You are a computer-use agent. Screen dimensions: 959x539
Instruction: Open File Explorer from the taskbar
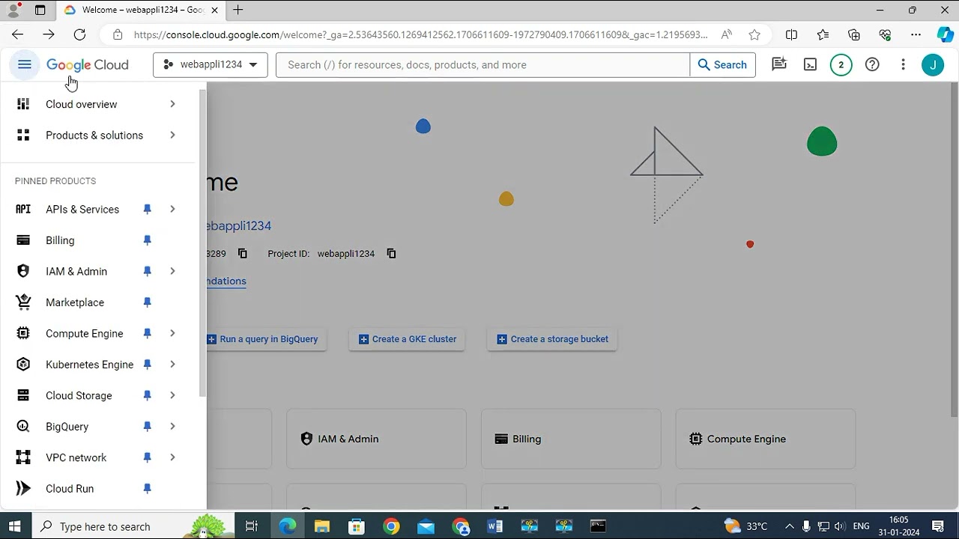pos(322,526)
